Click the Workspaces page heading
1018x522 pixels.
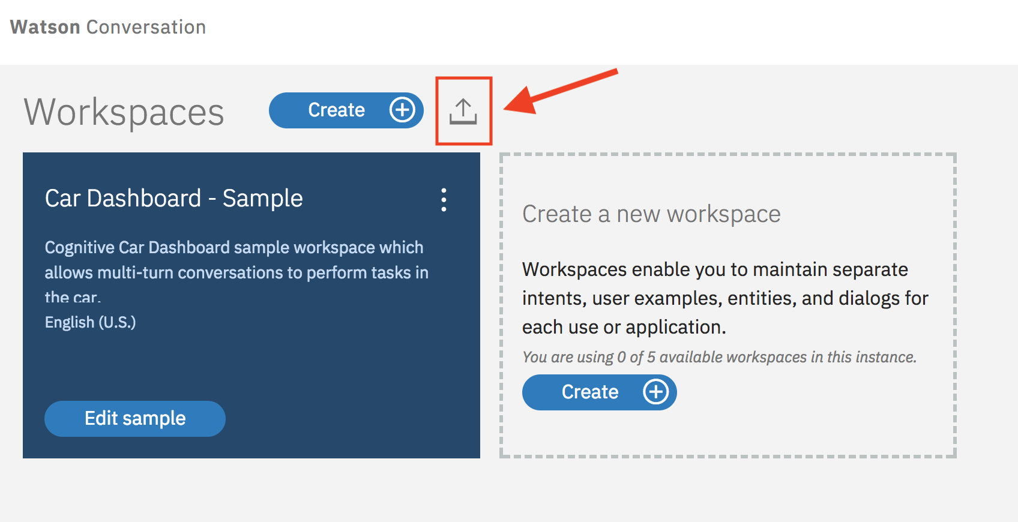point(124,112)
